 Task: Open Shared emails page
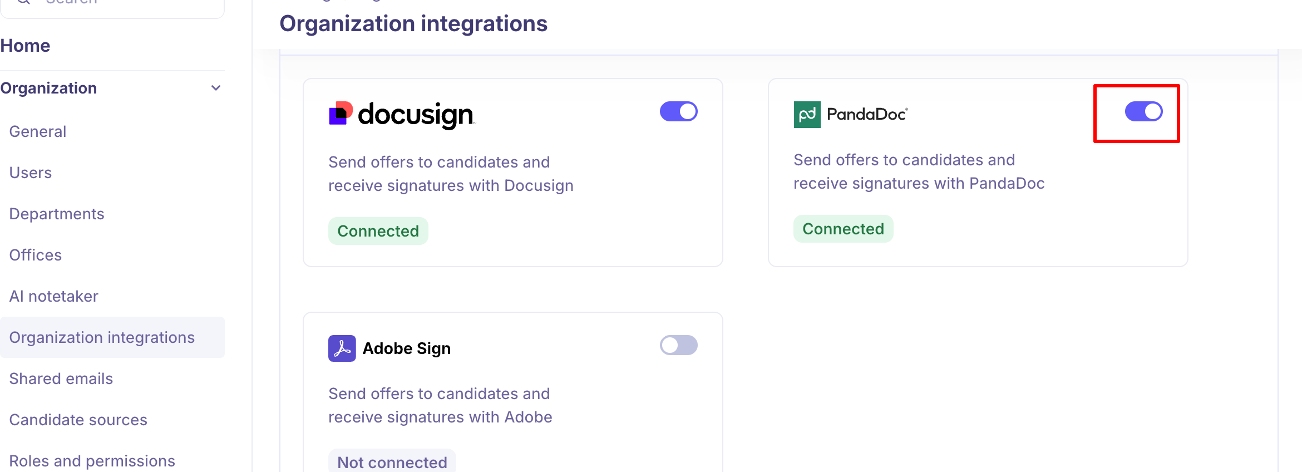click(x=61, y=378)
